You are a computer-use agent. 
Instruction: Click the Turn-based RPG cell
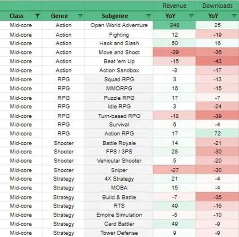tap(119, 116)
